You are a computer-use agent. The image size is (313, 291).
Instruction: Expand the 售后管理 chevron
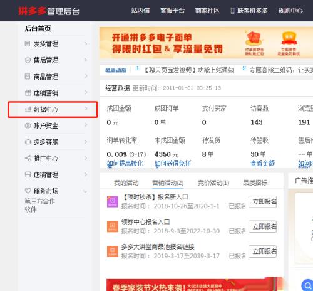click(x=86, y=60)
